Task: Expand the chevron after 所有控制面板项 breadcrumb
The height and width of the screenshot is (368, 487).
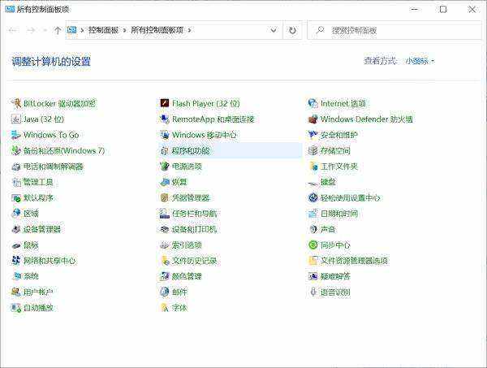Action: (189, 30)
